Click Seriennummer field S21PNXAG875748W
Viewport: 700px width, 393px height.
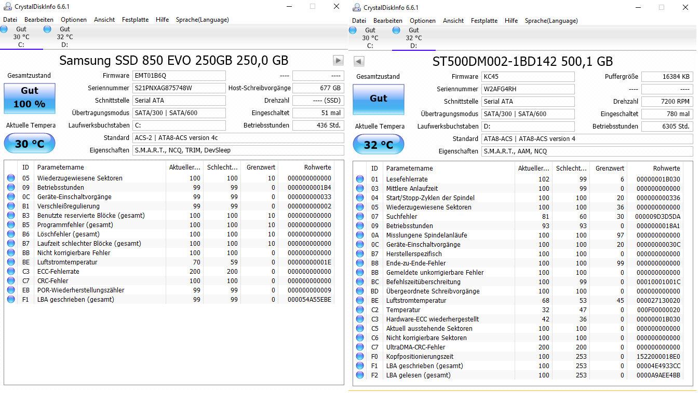(x=179, y=88)
